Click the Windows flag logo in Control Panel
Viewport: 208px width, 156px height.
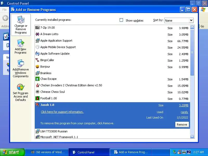203,10
